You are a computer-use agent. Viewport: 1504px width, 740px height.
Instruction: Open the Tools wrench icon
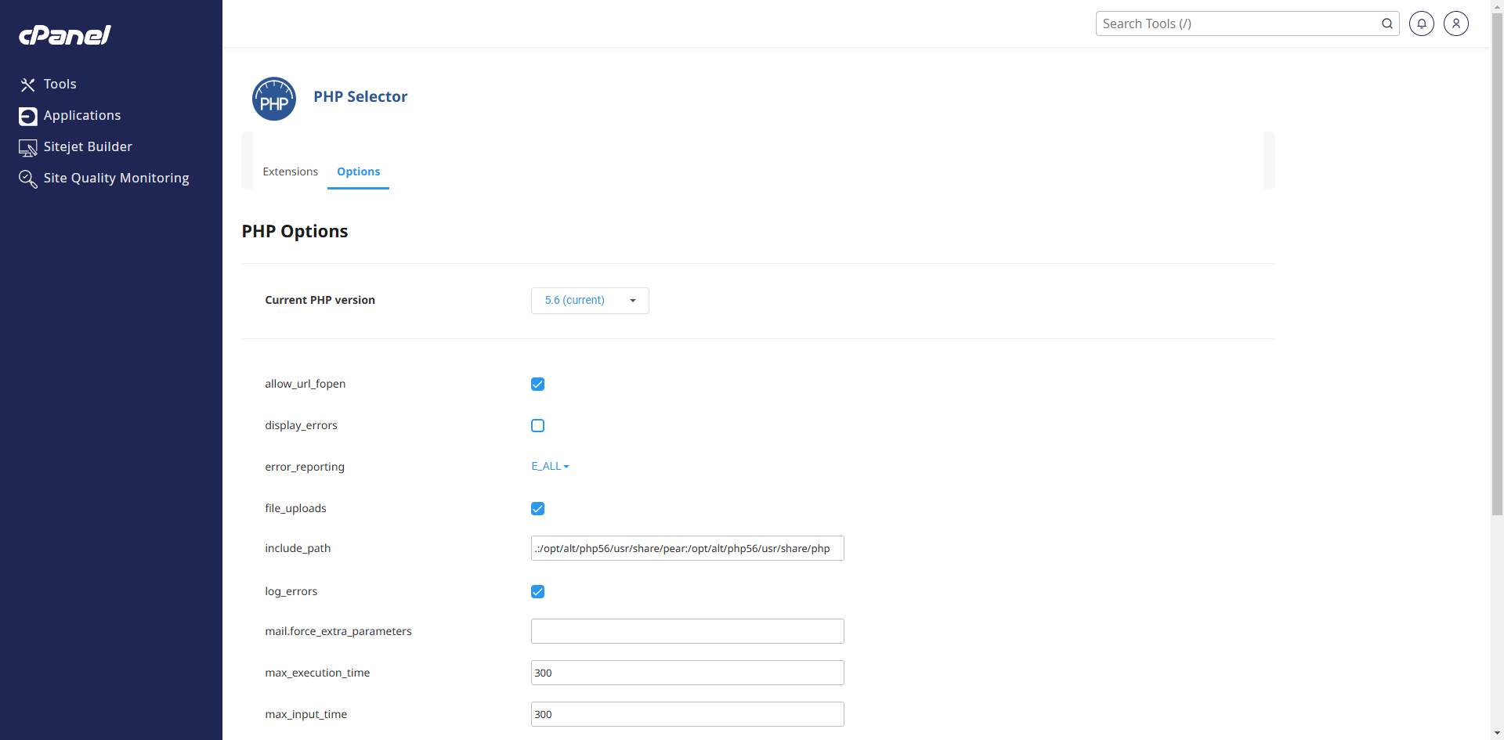28,85
